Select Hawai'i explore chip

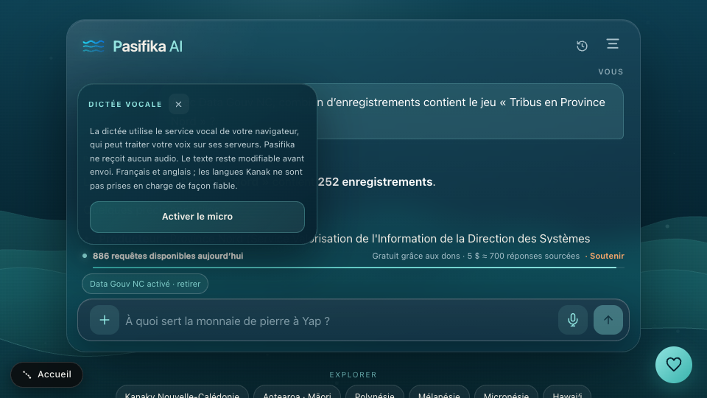tap(567, 393)
